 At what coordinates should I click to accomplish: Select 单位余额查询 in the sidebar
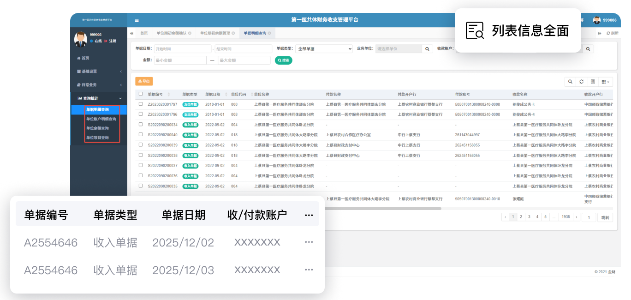97,128
